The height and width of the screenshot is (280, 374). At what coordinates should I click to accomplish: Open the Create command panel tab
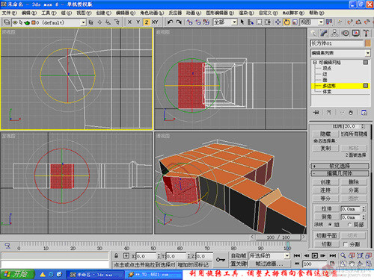pos(313,34)
